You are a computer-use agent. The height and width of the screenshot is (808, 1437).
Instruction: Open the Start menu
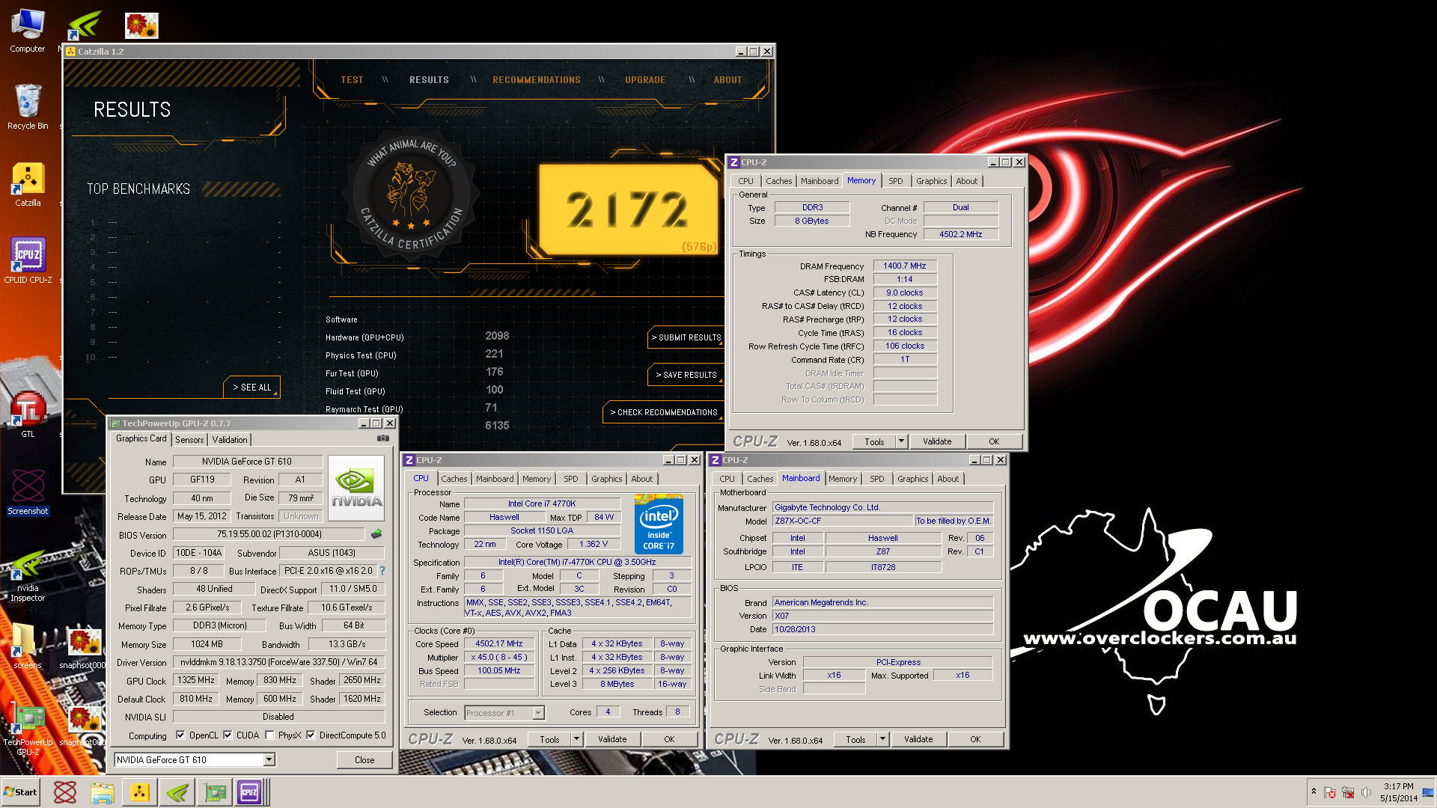click(x=20, y=792)
